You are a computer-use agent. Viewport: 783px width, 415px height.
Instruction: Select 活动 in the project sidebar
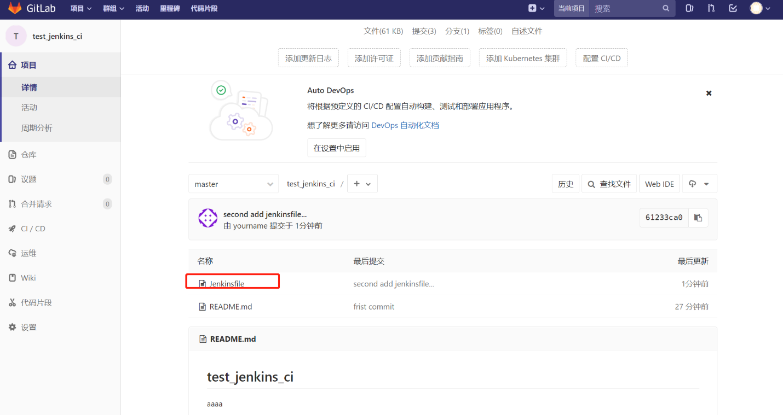[x=30, y=108]
